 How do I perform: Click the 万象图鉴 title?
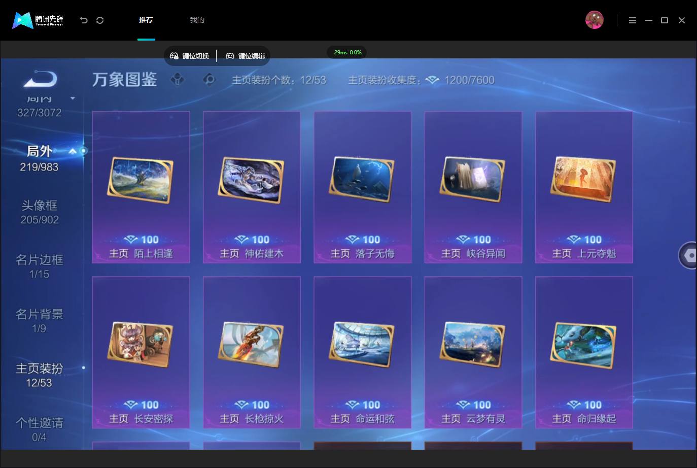[125, 80]
